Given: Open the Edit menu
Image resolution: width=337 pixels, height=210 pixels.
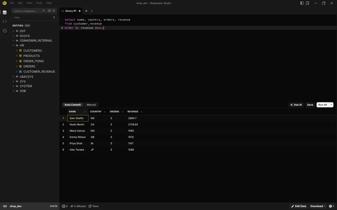Looking at the screenshot, I should [20, 3].
